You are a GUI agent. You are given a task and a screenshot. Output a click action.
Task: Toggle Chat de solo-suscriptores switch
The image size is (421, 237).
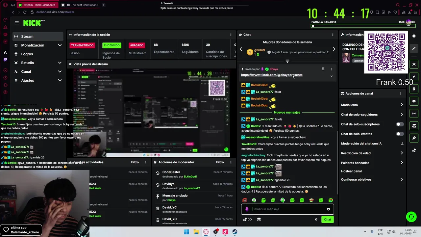tap(400, 124)
